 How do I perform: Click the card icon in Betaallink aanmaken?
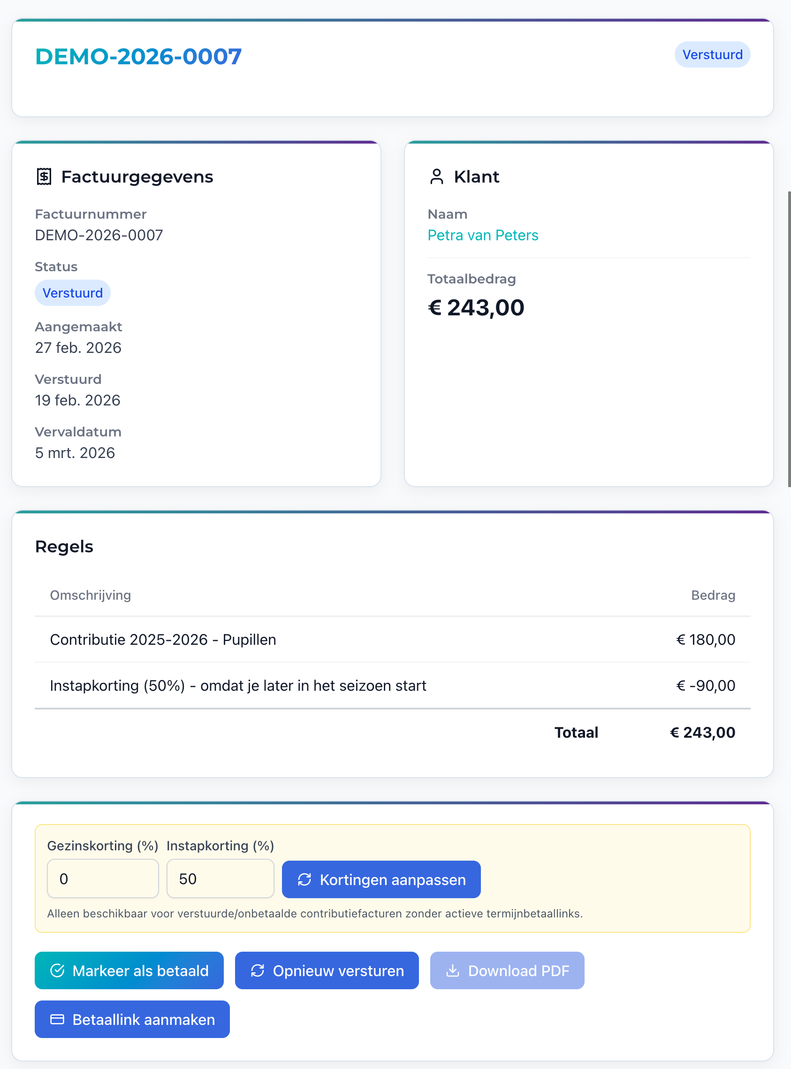57,1019
